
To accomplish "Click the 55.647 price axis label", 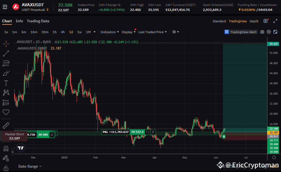I will (274, 44).
